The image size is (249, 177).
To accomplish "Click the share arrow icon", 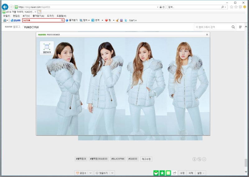I will [x=175, y=173].
